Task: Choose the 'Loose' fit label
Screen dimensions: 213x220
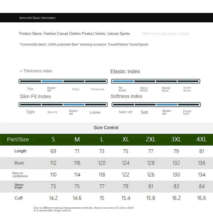Action: (x=95, y=112)
